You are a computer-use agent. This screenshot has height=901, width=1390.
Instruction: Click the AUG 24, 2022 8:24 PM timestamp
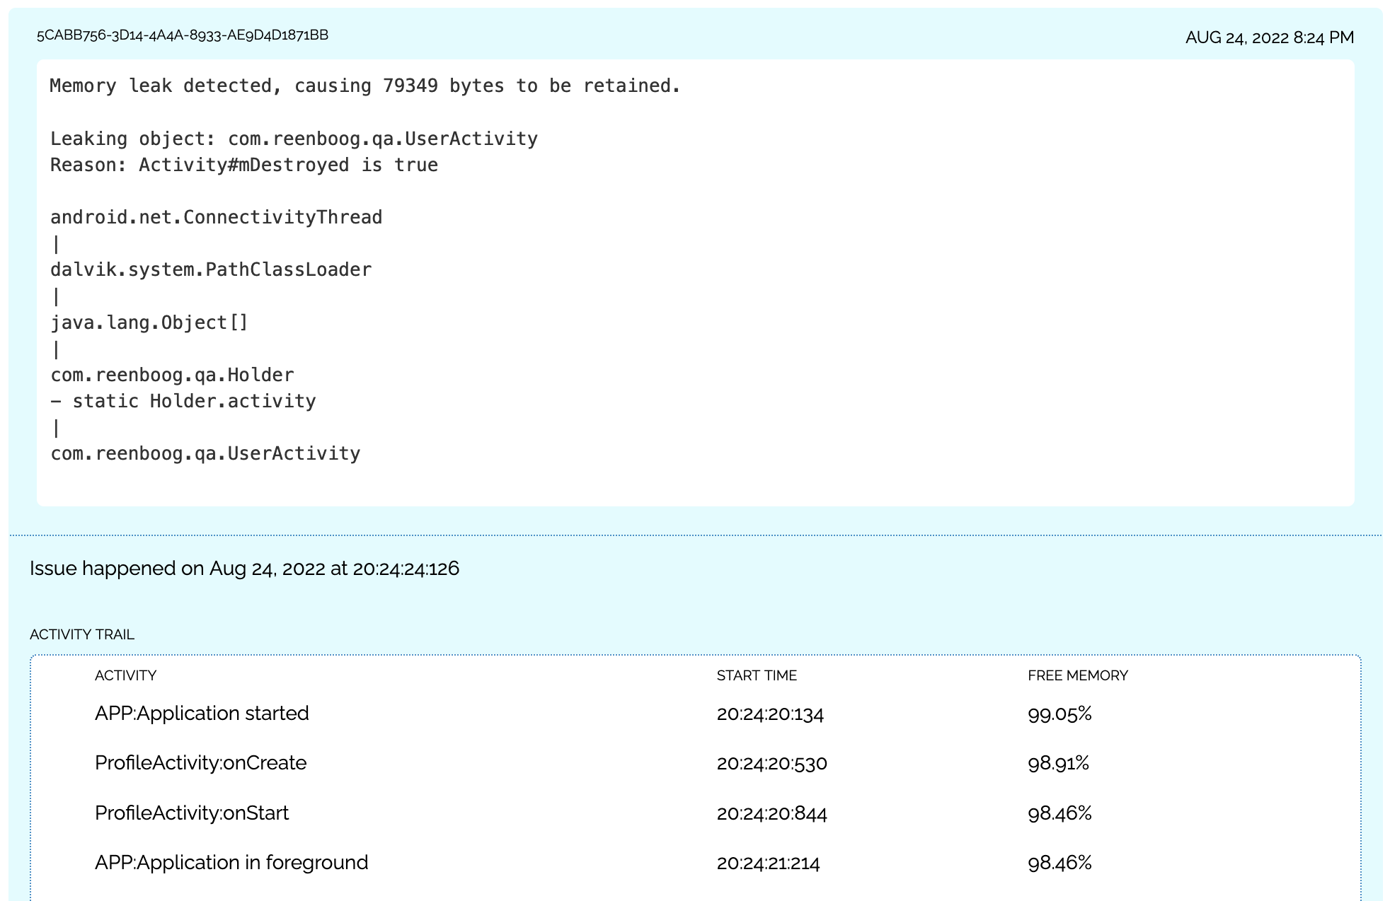1269,37
